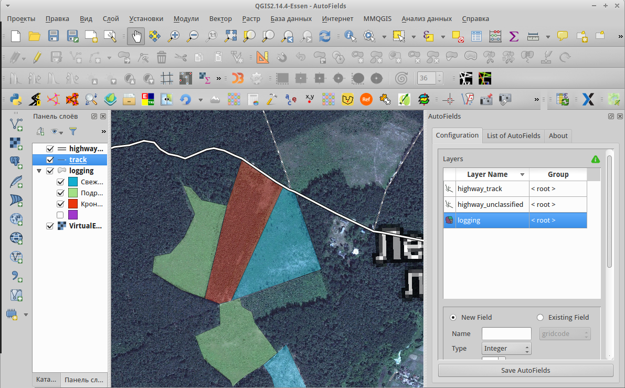Click inside the Name input field

coord(506,333)
